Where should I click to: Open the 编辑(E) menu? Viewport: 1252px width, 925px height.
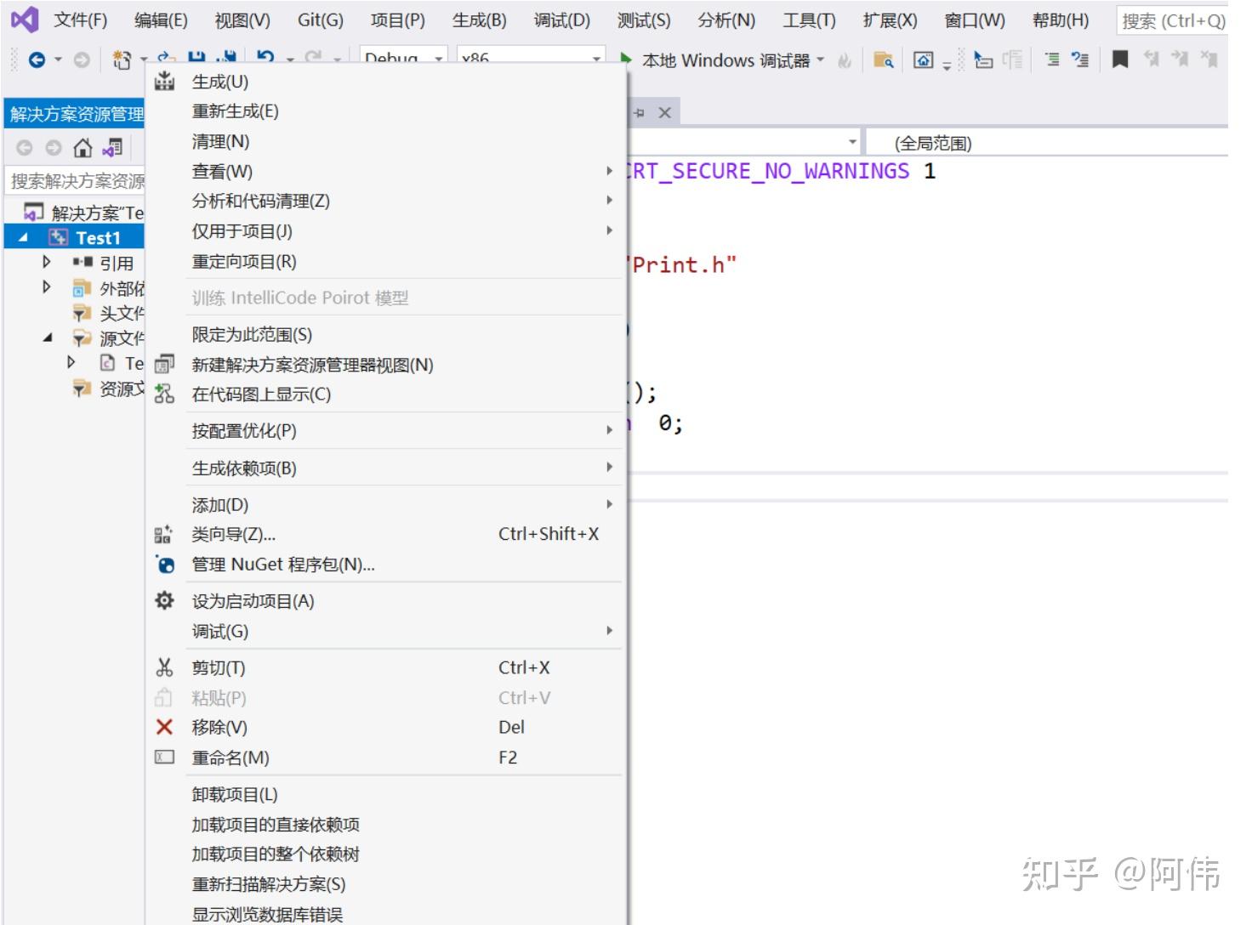click(x=161, y=20)
